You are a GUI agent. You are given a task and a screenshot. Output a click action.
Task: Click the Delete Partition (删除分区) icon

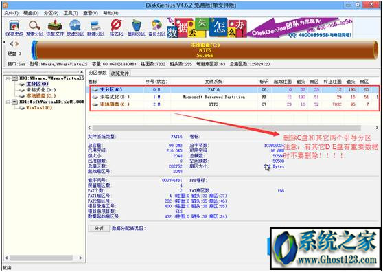pos(137,28)
